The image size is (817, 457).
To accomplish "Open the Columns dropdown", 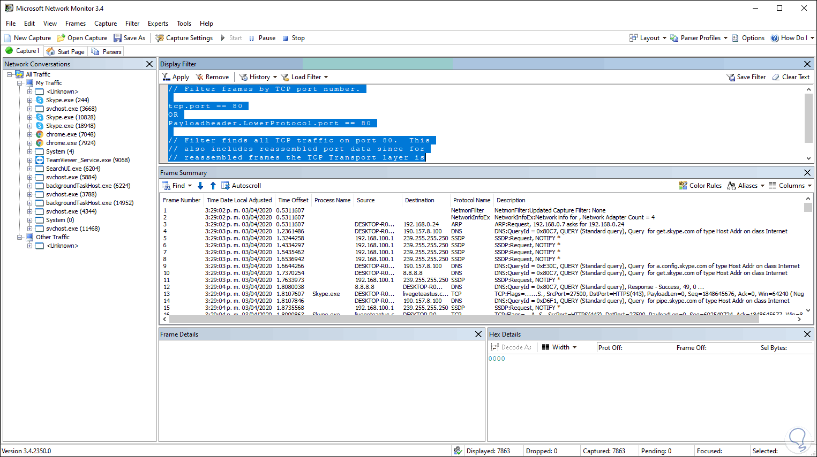I will tap(790, 186).
